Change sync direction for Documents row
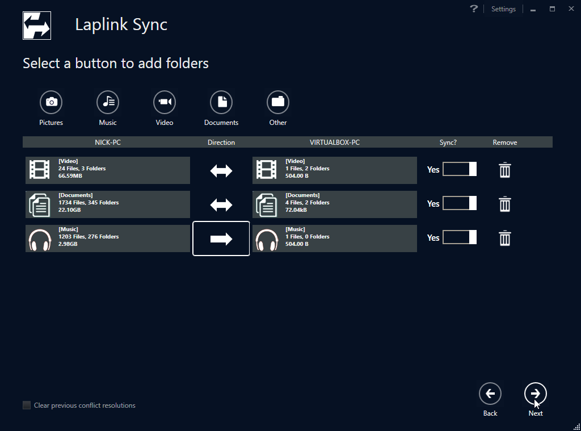Image resolution: width=581 pixels, height=431 pixels. 221,204
